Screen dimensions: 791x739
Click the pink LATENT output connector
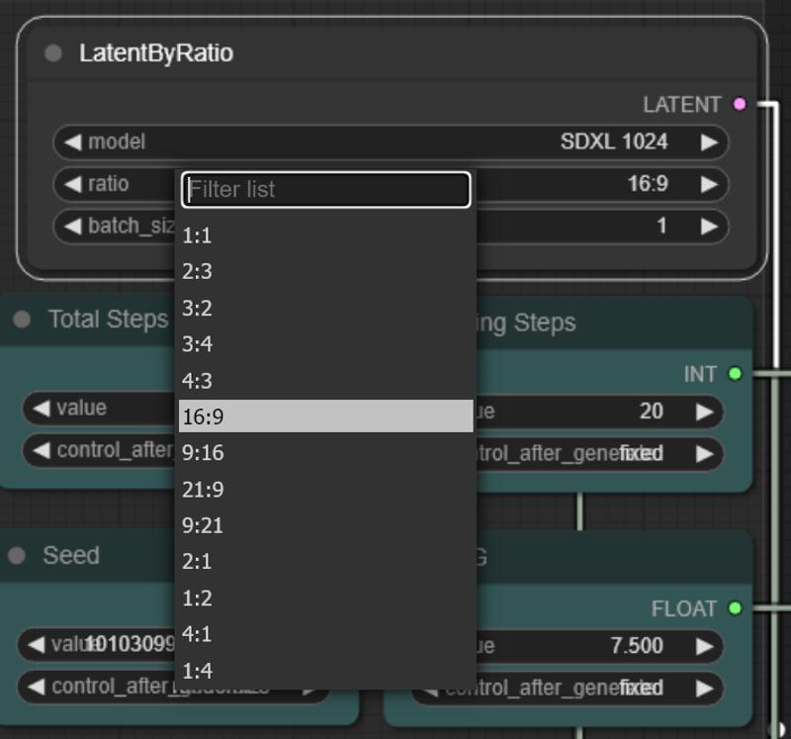pyautogui.click(x=740, y=104)
